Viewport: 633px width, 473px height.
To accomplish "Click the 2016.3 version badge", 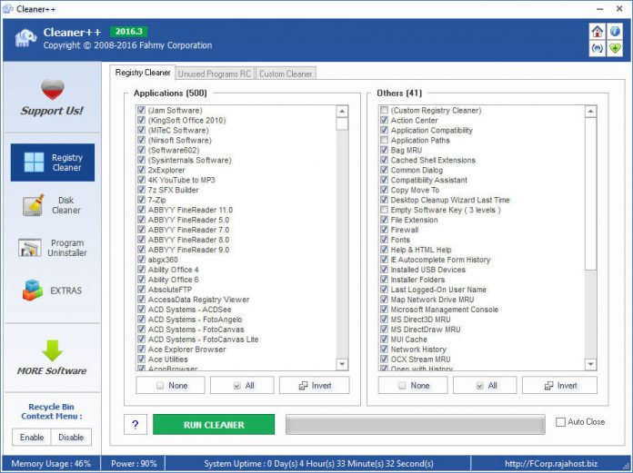I will click(x=129, y=32).
